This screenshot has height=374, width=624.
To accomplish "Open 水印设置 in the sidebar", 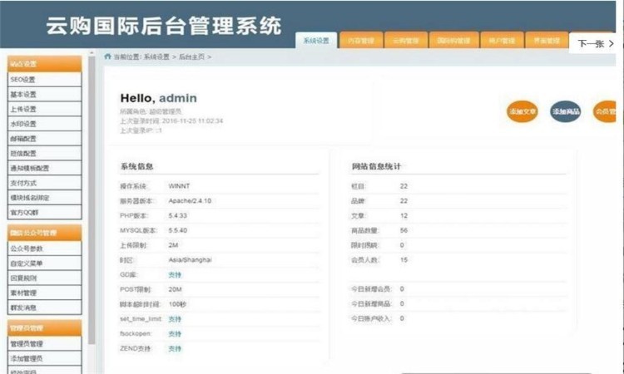I will [x=45, y=124].
